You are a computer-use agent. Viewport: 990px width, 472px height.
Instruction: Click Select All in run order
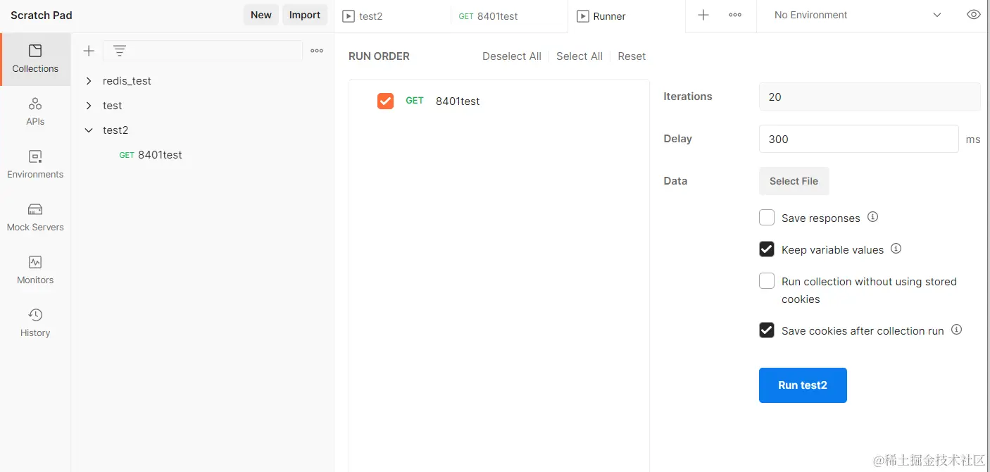(x=579, y=56)
